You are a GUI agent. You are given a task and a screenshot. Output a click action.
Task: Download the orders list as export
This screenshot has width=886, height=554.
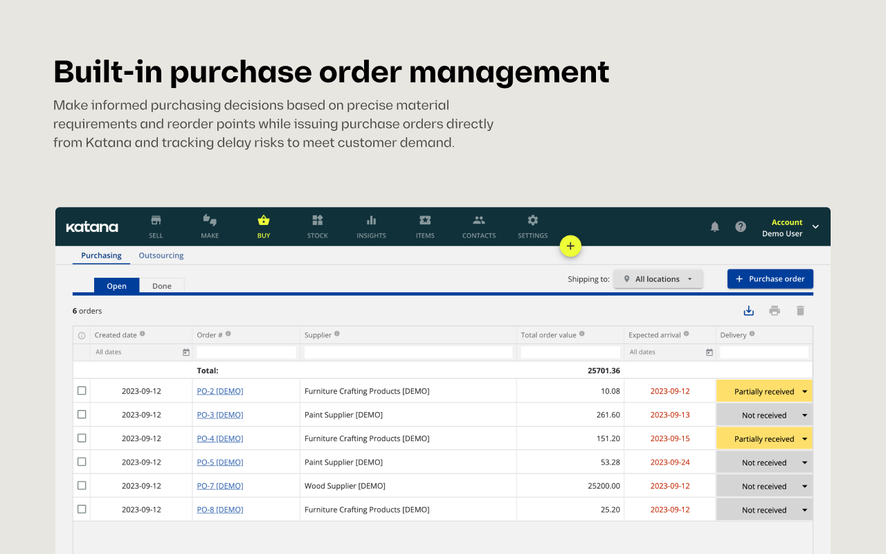pos(748,311)
